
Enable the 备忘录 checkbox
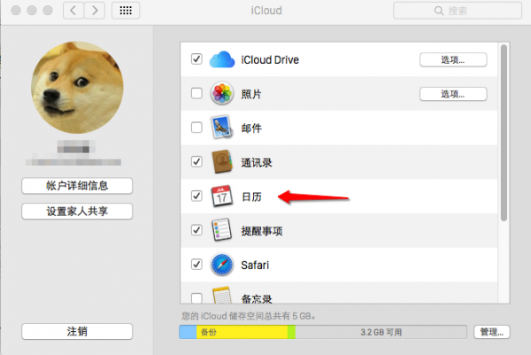(196, 297)
